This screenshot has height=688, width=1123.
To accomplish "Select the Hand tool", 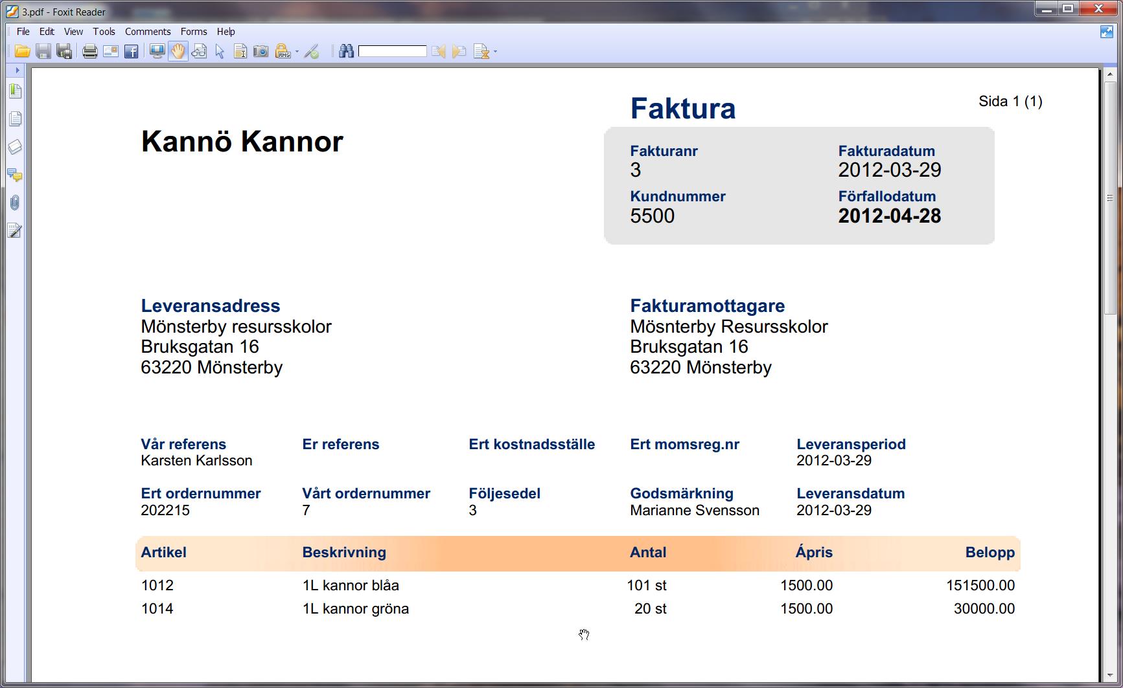I will pos(178,52).
